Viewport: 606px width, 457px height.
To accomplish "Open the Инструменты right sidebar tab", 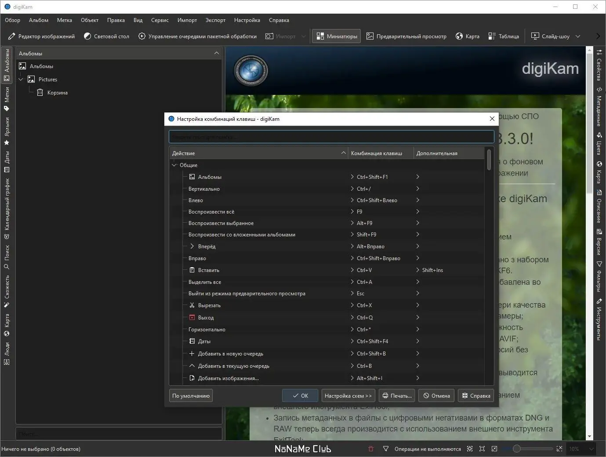I will coord(599,319).
